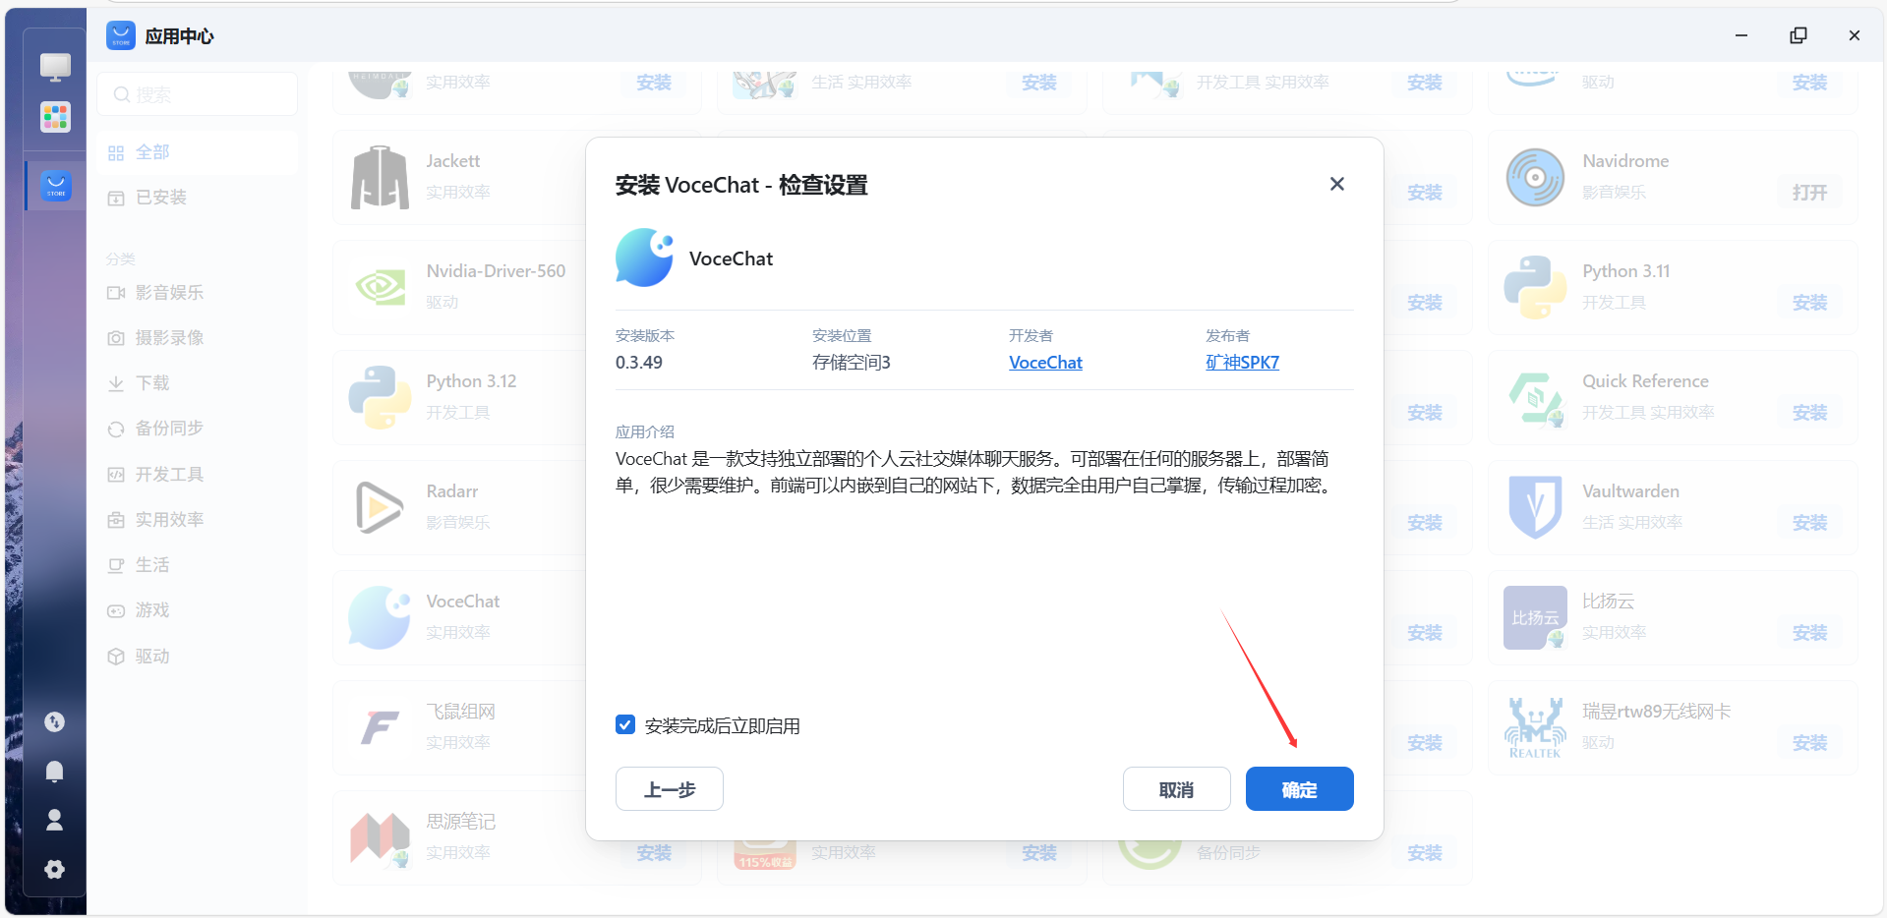This screenshot has width=1887, height=918.
Task: Click 安装 button for 瑞昱rtw89无线网卡
Action: (1809, 743)
